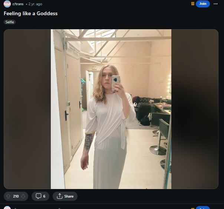Open the 'Feeling like a Goddess' post title
The image size is (224, 209).
click(x=30, y=13)
